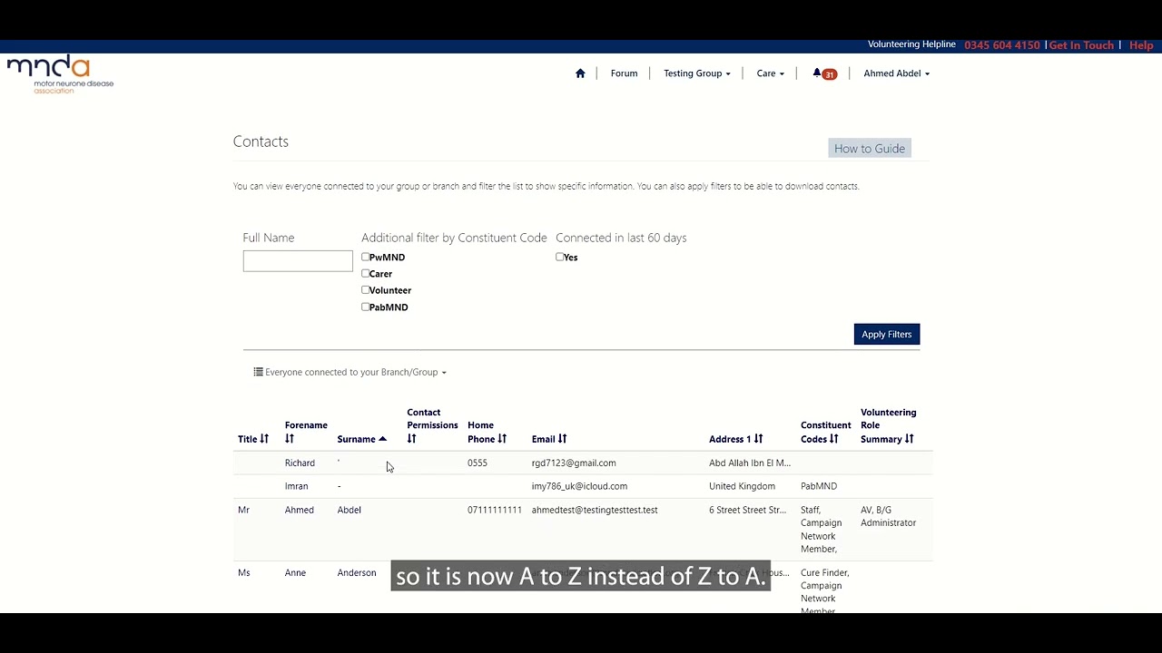Select email rgd7123@gmail.com

click(x=574, y=463)
